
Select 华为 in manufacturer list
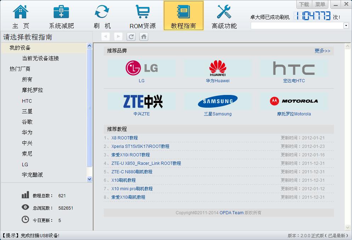(x=27, y=132)
